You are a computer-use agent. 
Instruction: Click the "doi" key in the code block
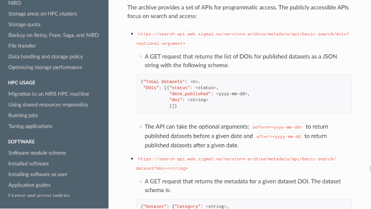point(176,100)
